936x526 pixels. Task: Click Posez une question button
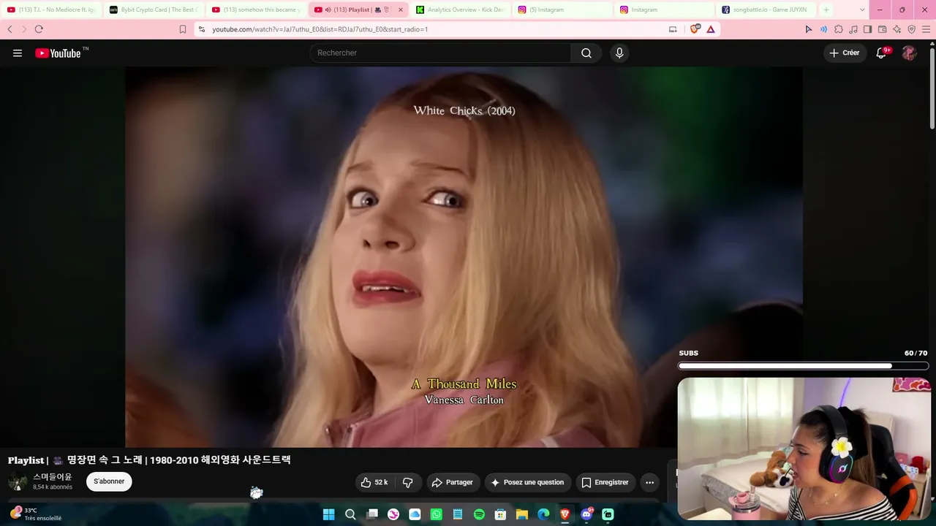click(528, 482)
